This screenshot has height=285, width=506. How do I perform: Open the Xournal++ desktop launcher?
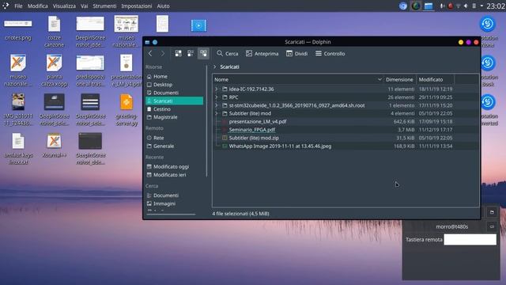(55, 146)
